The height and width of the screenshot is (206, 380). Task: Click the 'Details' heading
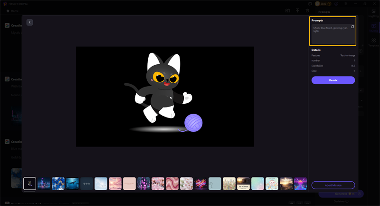pos(316,50)
